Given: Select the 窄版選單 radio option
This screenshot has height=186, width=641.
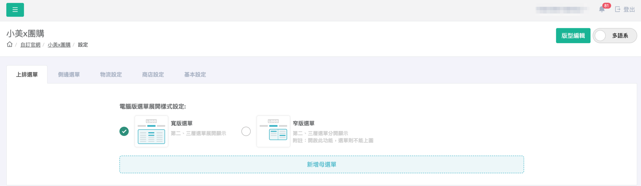Looking at the screenshot, I should pos(246,131).
